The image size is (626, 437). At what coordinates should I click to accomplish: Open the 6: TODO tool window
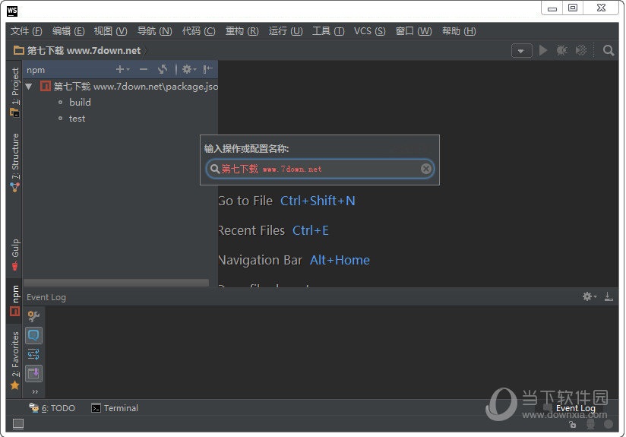(52, 408)
